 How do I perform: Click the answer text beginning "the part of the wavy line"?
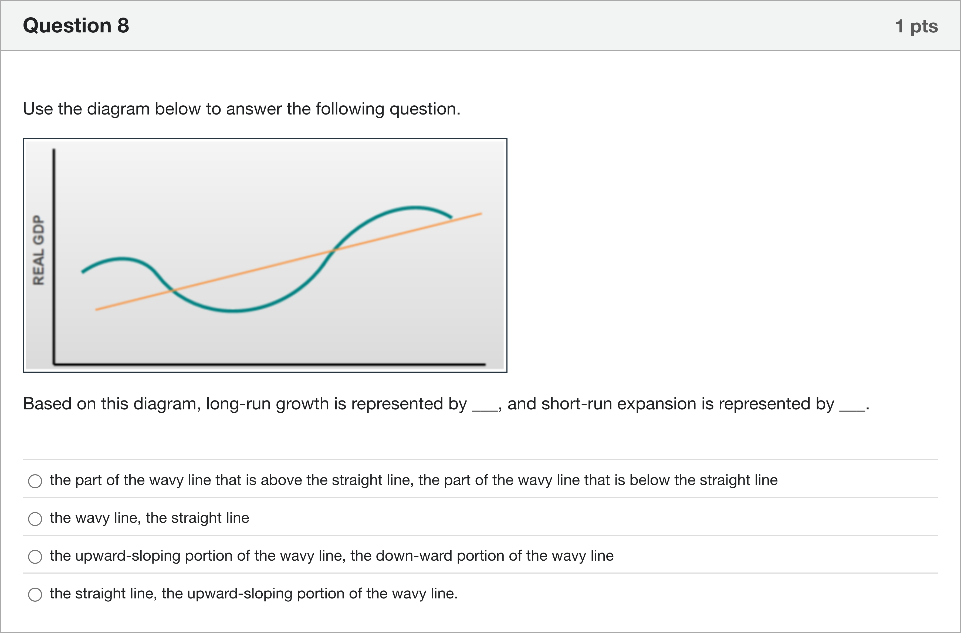pyautogui.click(x=414, y=480)
